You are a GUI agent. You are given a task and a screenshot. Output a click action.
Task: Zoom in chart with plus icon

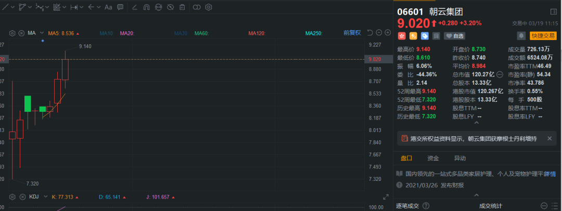point(388,33)
